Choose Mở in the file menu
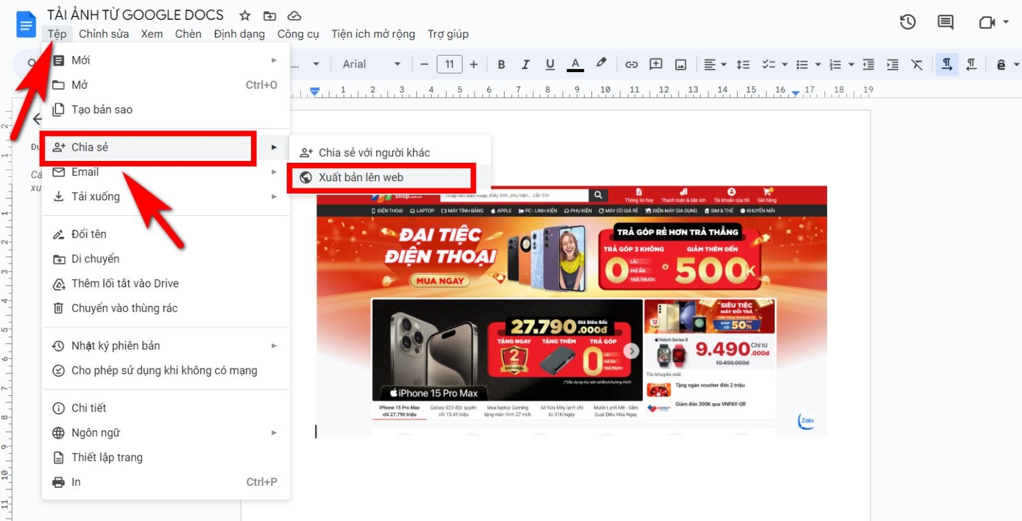 click(x=165, y=85)
